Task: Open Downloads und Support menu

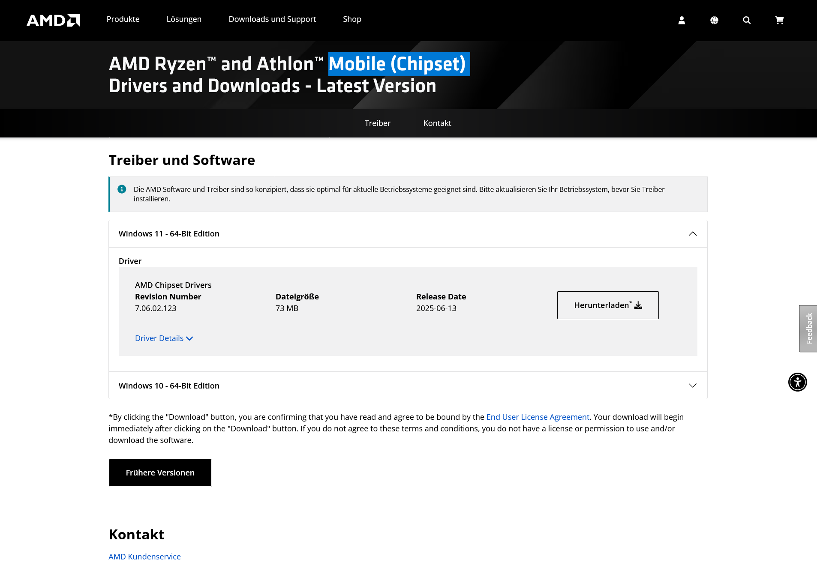Action: 272,19
